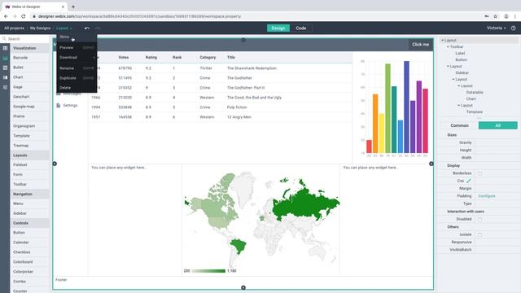Edit Css with the pencil icon

(469, 181)
